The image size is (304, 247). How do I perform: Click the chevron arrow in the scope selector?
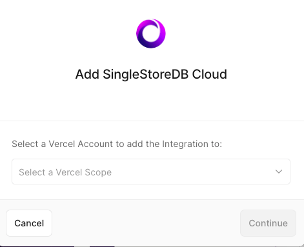[279, 172]
